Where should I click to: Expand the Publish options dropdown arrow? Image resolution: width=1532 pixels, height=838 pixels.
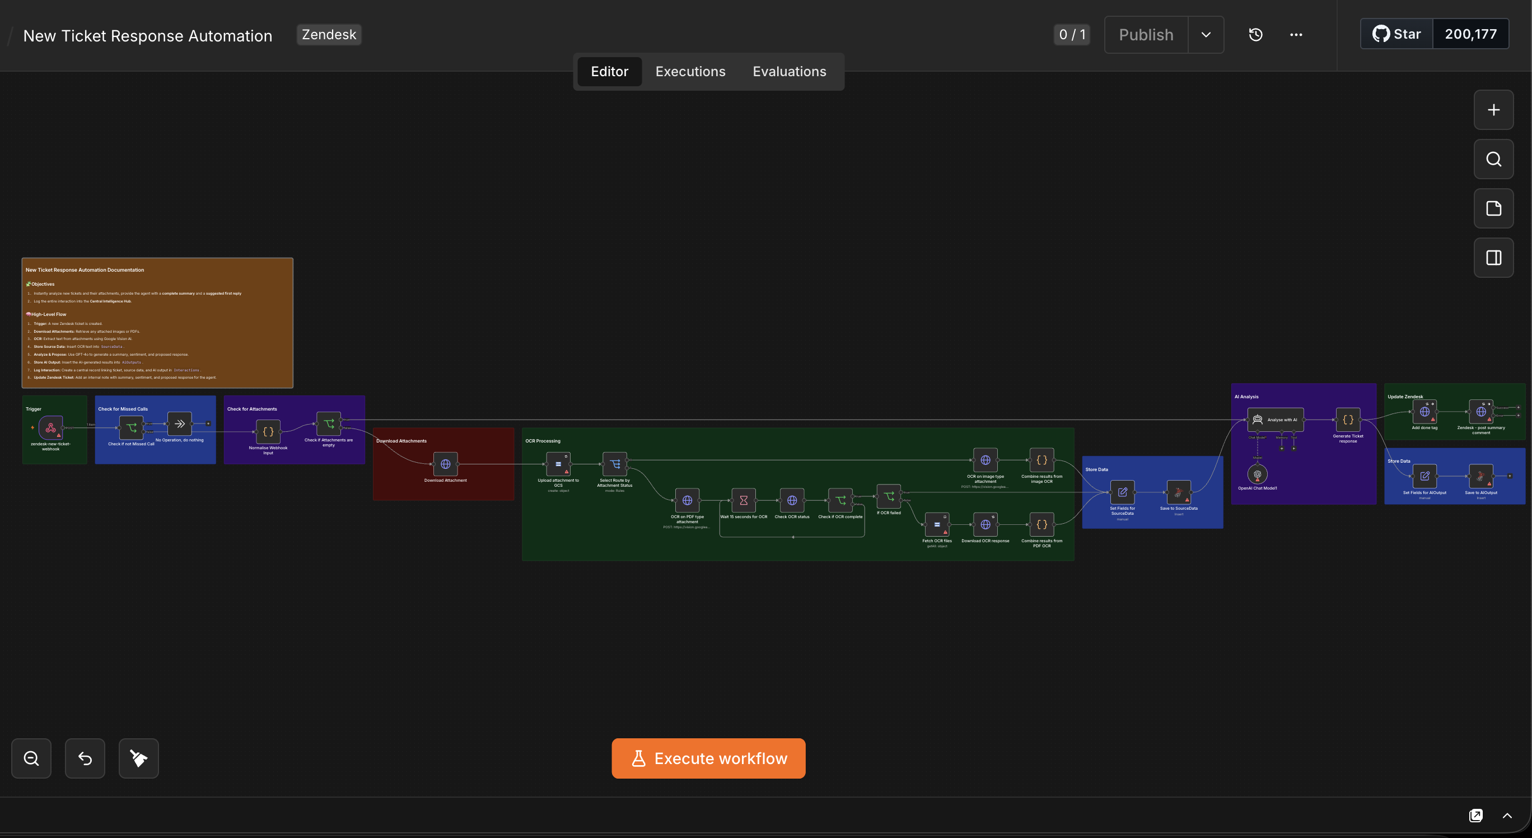point(1206,35)
